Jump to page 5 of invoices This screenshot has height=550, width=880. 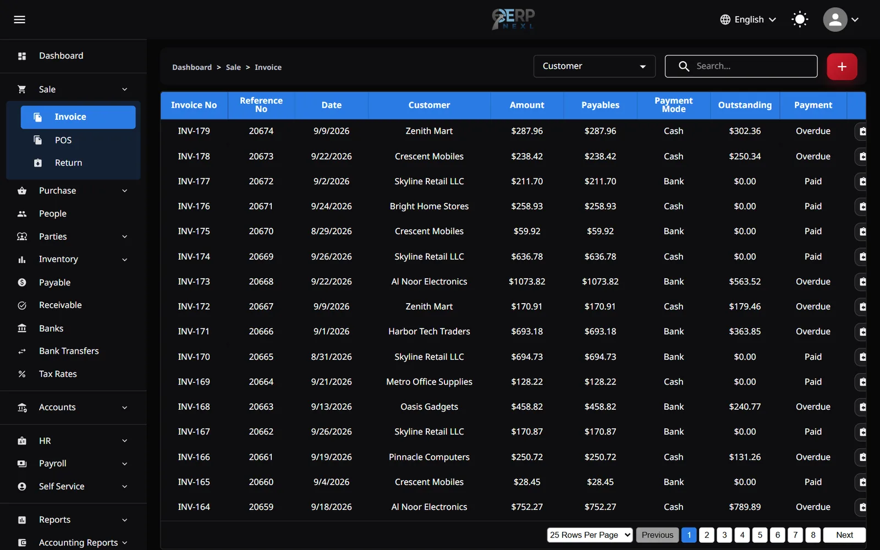coord(760,535)
